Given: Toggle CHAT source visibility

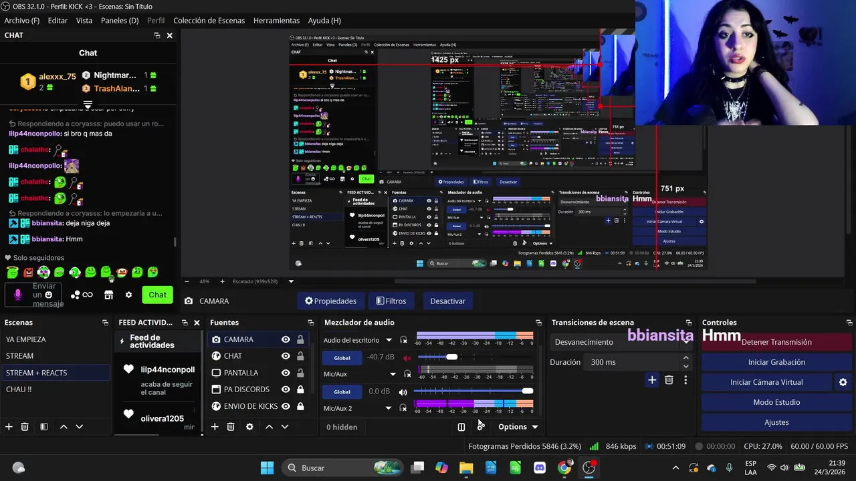Looking at the screenshot, I should pyautogui.click(x=286, y=356).
